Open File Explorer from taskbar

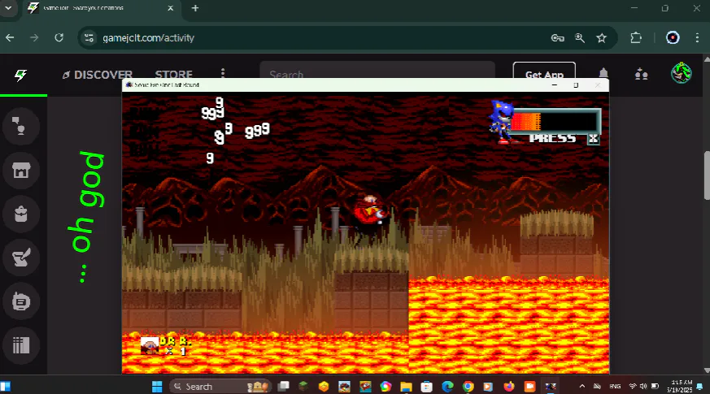tap(406, 387)
